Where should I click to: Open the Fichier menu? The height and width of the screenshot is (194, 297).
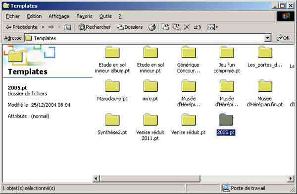coord(13,16)
